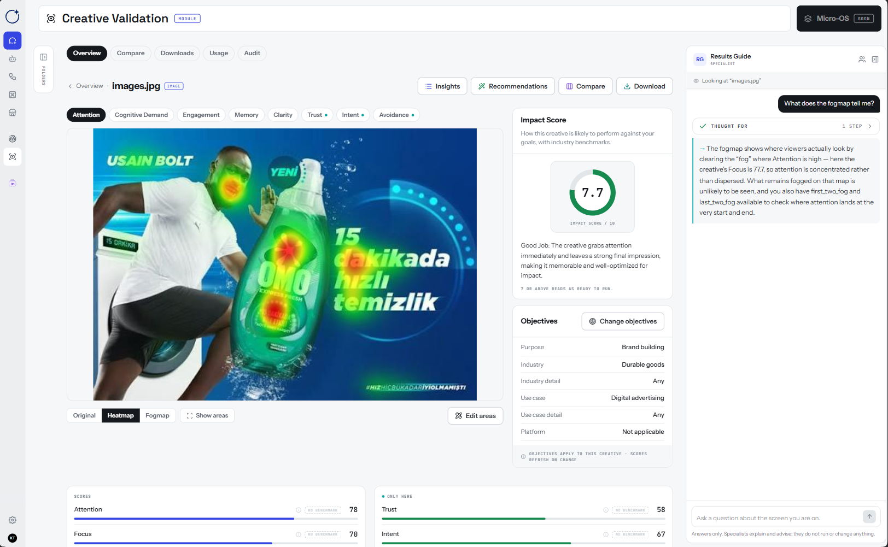The image size is (888, 547).
Task: Click the app logo in the sidebar
Action: 13,16
